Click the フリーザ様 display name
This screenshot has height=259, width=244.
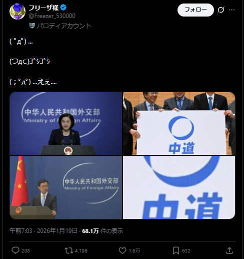pos(44,8)
